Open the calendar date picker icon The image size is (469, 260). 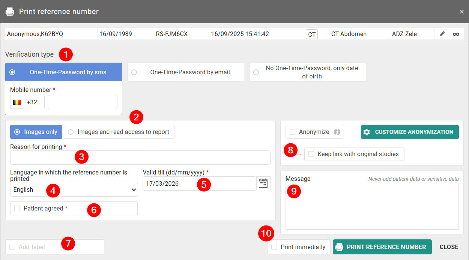click(263, 183)
